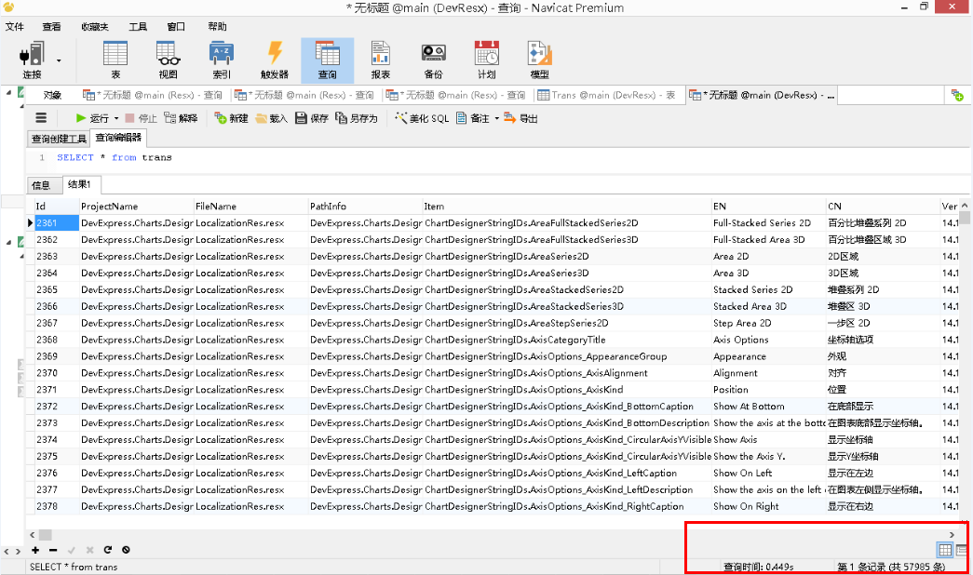Click the EN column header
This screenshot has width=973, height=575.
pos(768,206)
